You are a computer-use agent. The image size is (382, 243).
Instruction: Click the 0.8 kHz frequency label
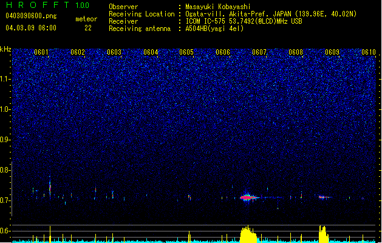click(5, 170)
